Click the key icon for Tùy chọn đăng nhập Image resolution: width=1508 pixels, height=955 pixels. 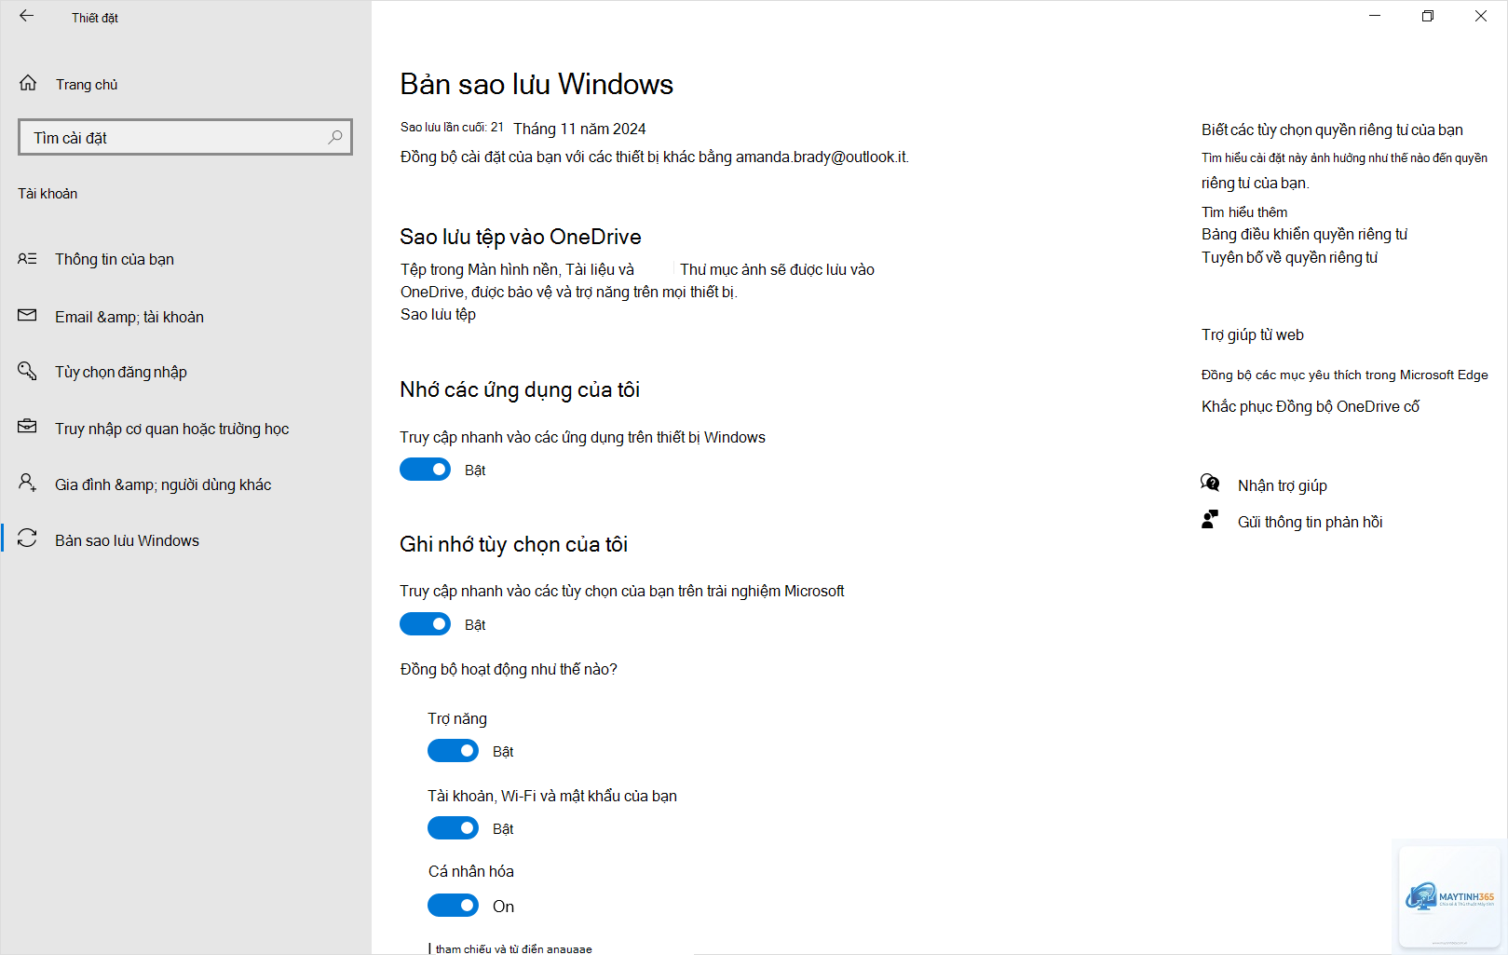tap(27, 371)
